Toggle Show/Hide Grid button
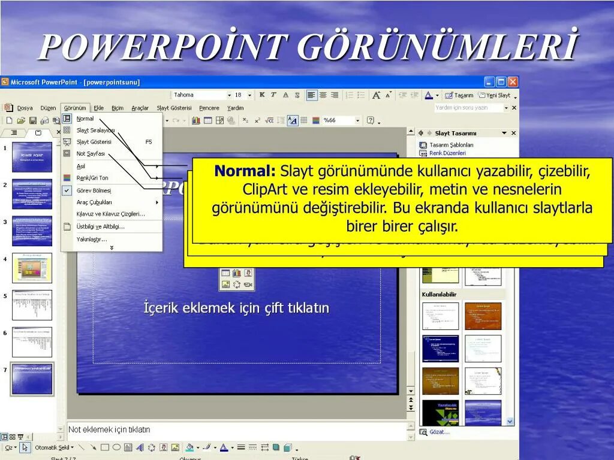 (x=304, y=120)
